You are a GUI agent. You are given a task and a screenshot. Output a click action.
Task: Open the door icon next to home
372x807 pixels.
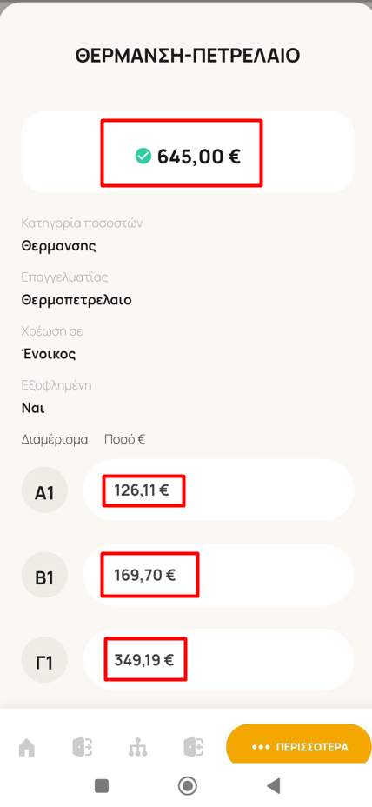(83, 747)
